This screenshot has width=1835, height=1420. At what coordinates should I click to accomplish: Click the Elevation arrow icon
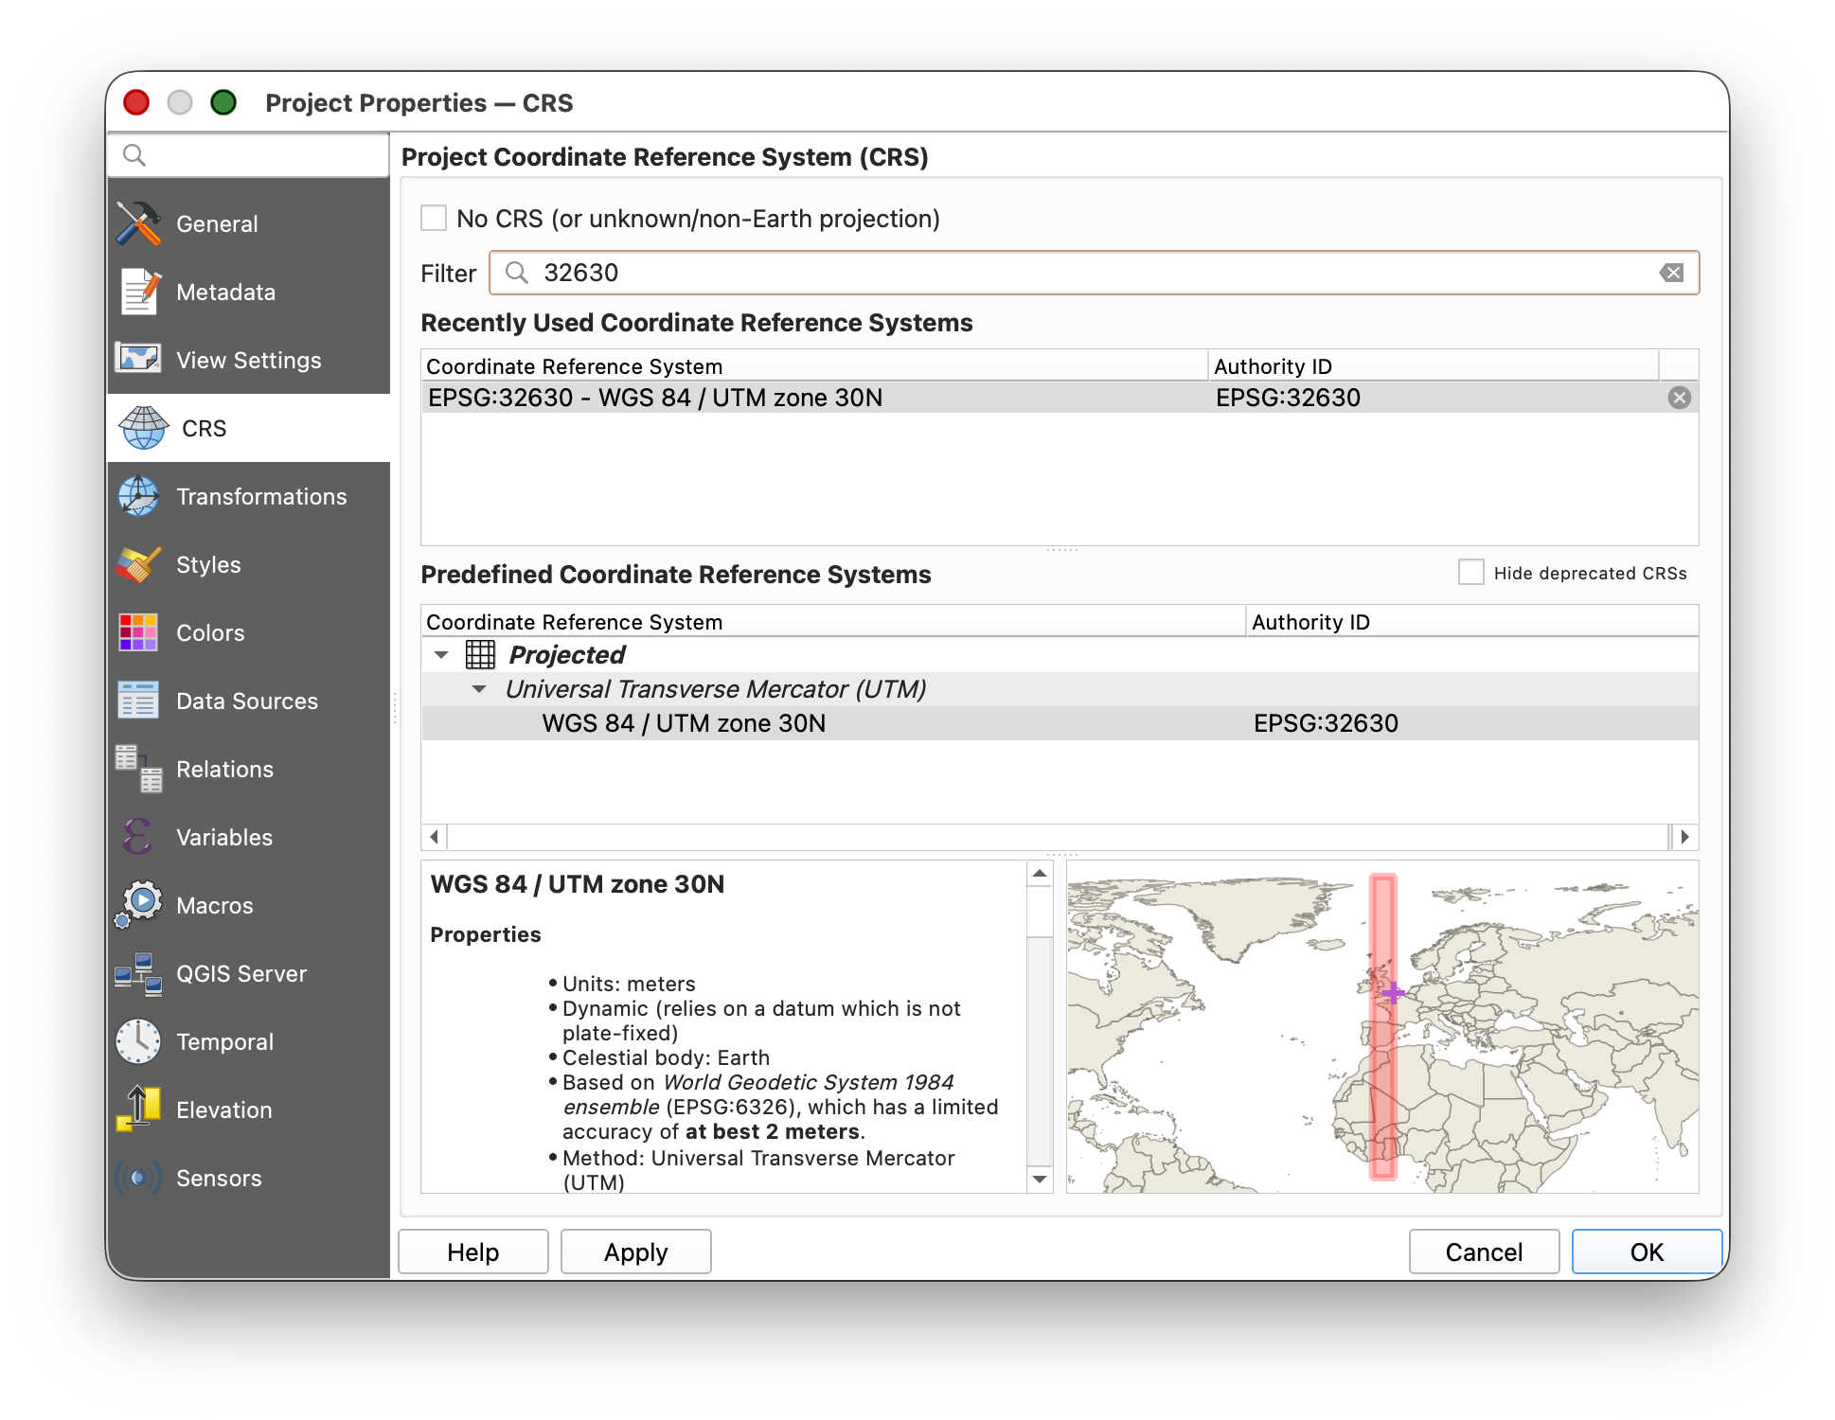coord(138,1109)
